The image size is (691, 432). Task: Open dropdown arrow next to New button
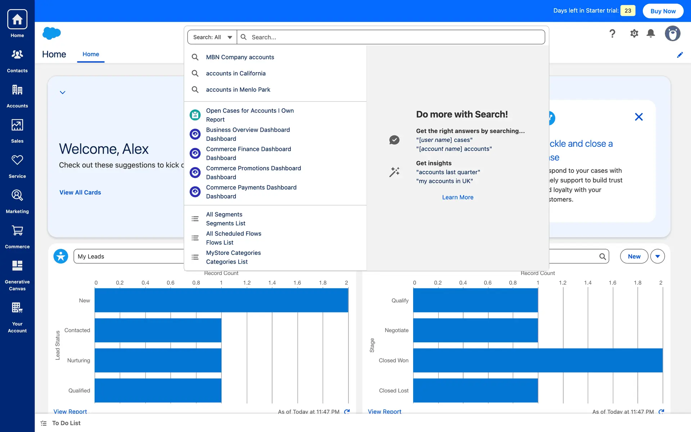[658, 256]
